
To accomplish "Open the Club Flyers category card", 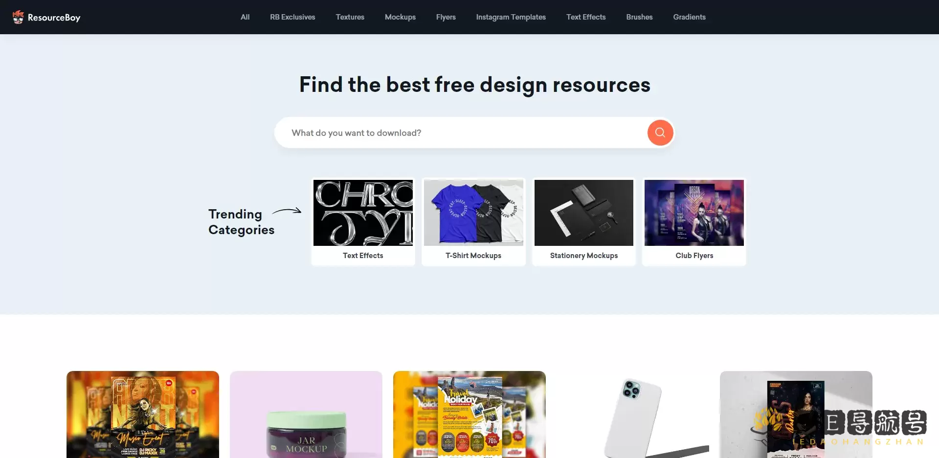I will [x=694, y=222].
